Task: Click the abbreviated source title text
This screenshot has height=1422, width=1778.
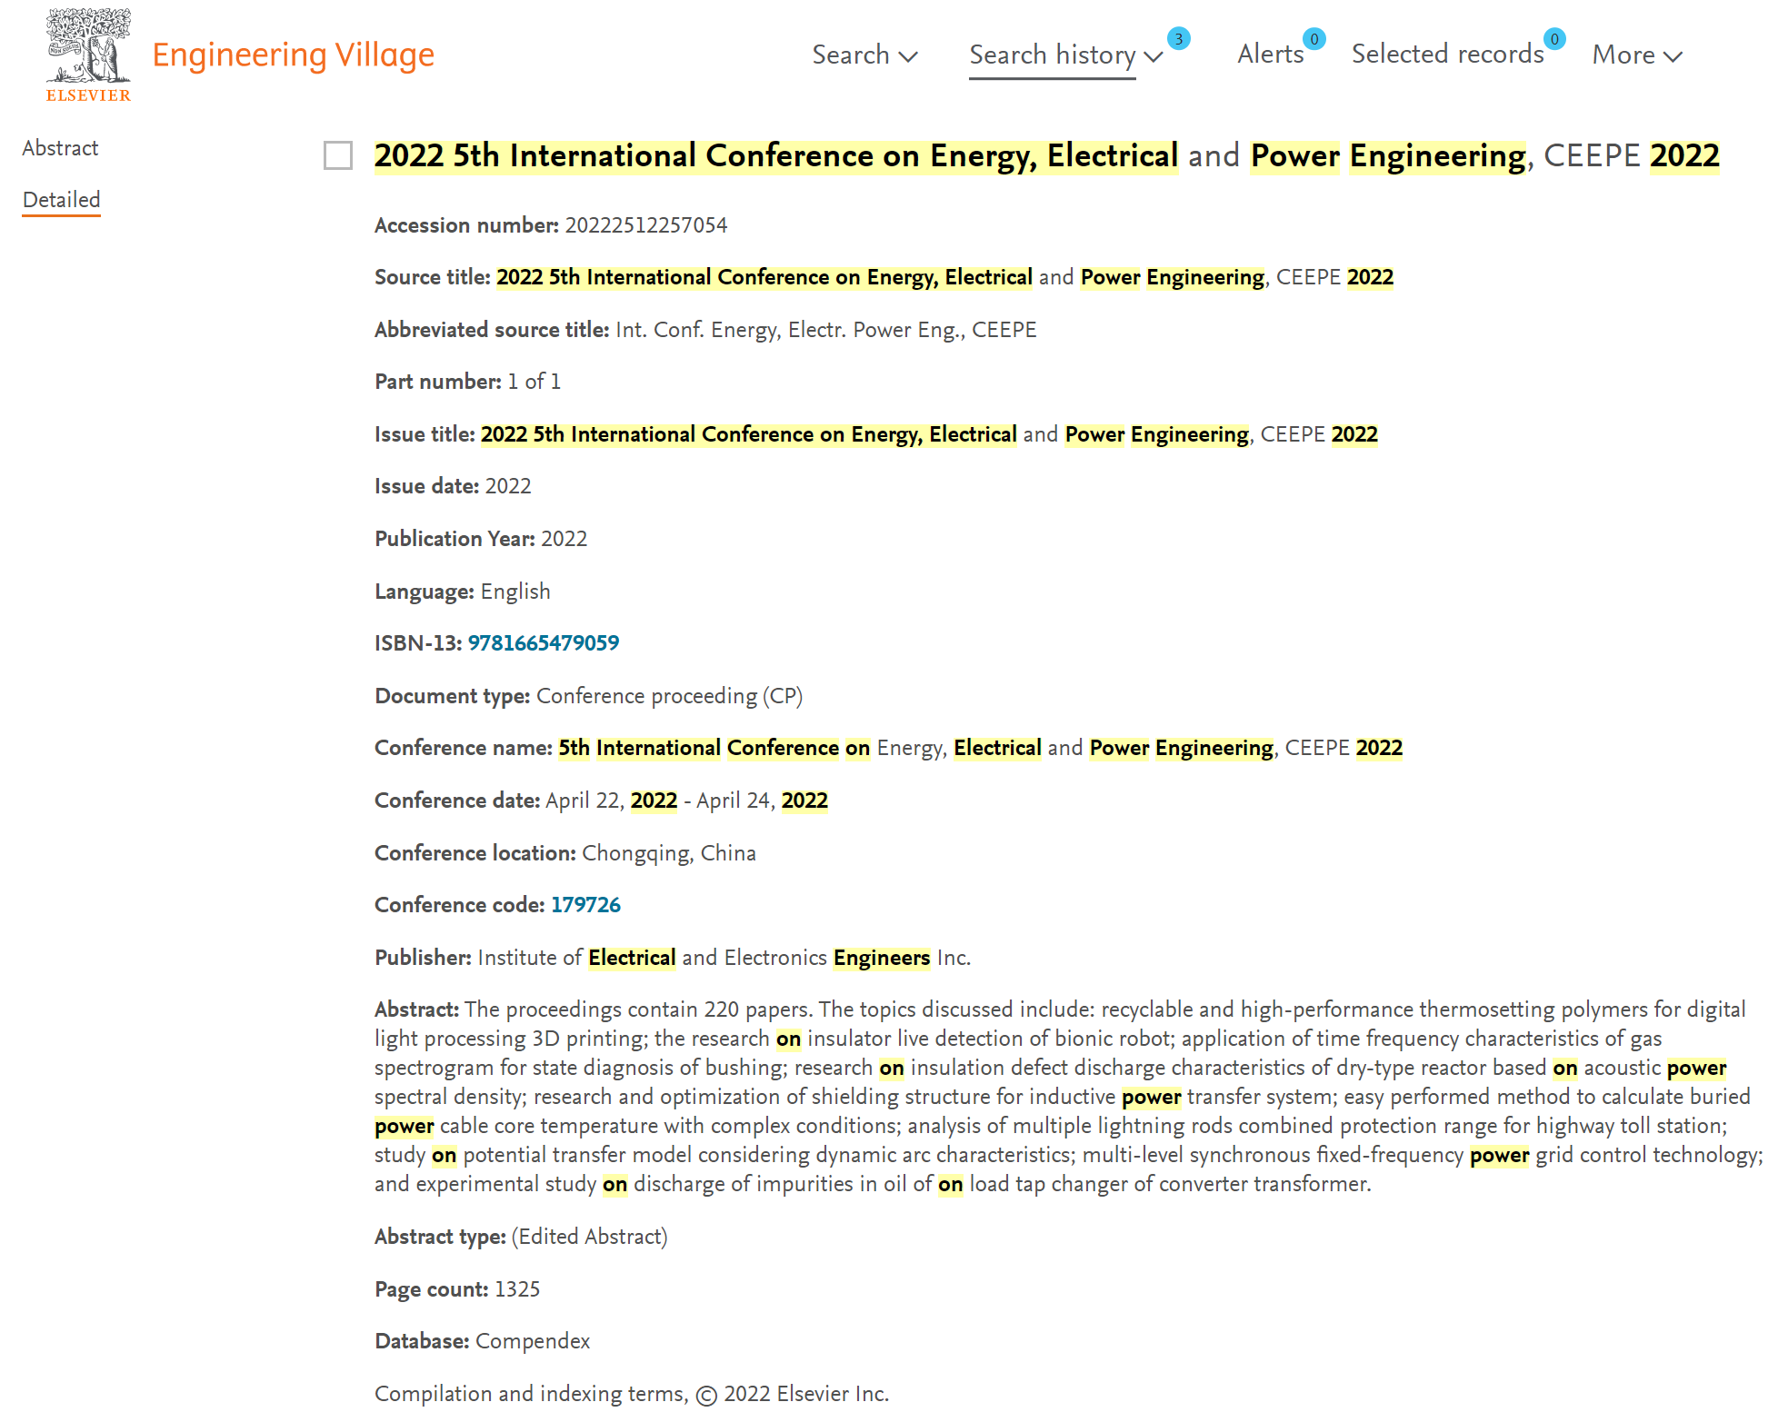Action: pyautogui.click(x=825, y=330)
